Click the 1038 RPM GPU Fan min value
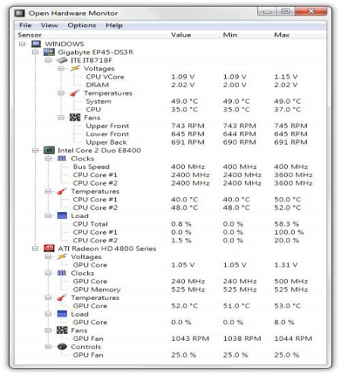 (242, 339)
